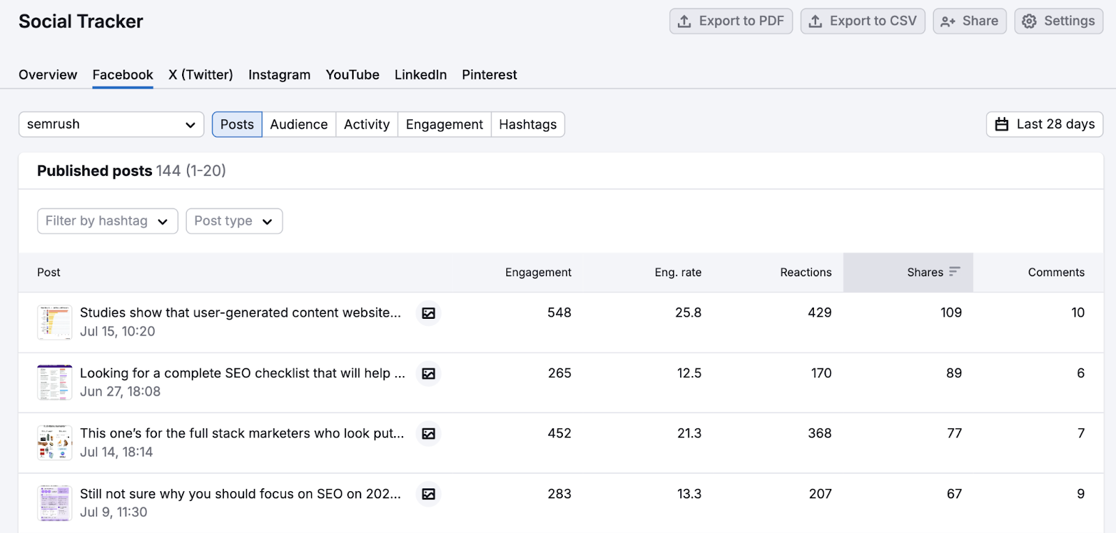Click reactions value 170
This screenshot has height=533, width=1116.
821,373
